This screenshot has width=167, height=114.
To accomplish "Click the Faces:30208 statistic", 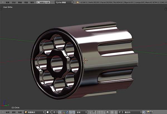I will (106, 2).
